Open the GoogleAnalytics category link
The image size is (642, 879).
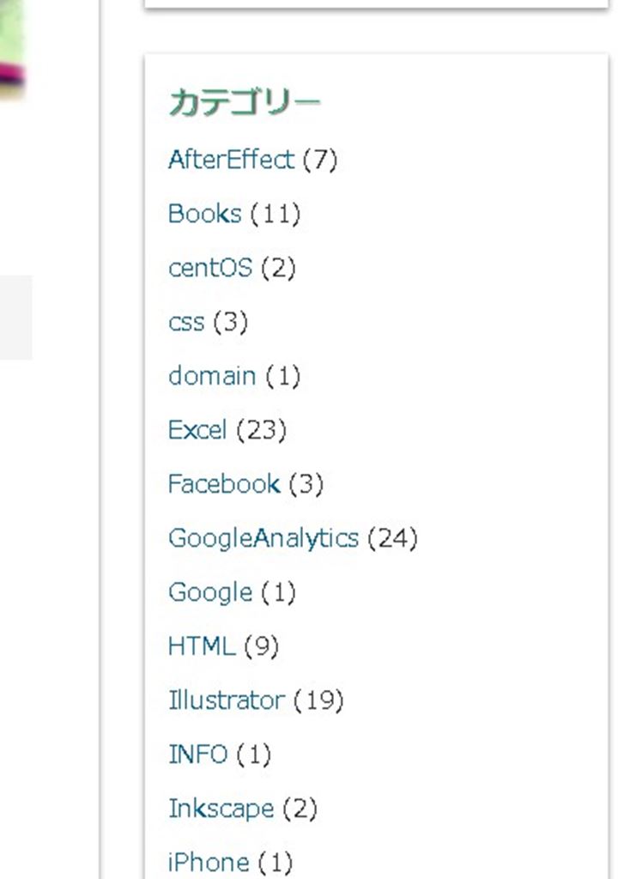point(263,538)
